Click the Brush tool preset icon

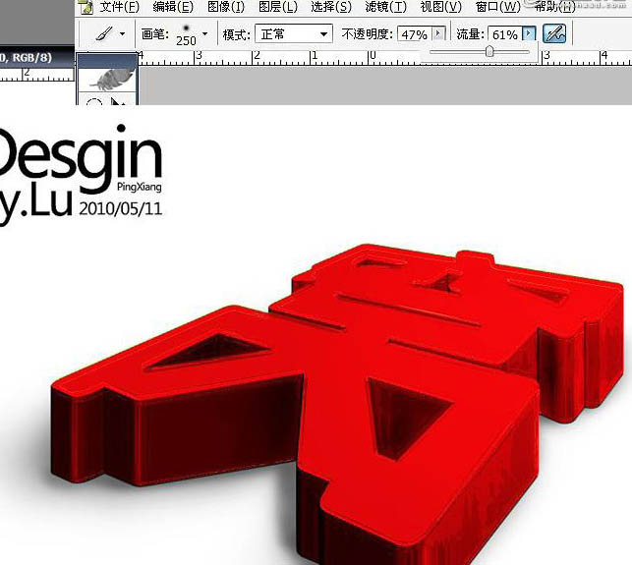104,33
